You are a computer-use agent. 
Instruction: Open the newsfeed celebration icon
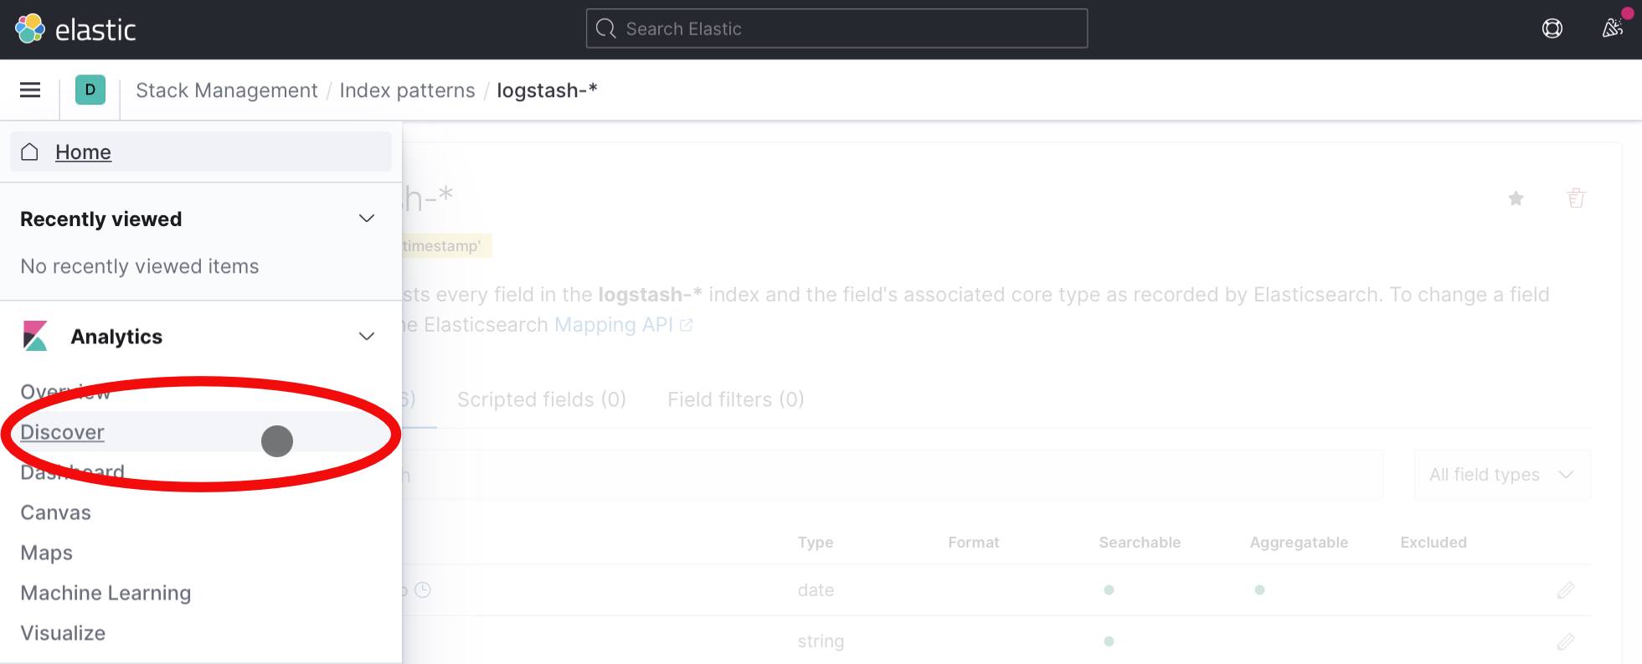pyautogui.click(x=1612, y=29)
